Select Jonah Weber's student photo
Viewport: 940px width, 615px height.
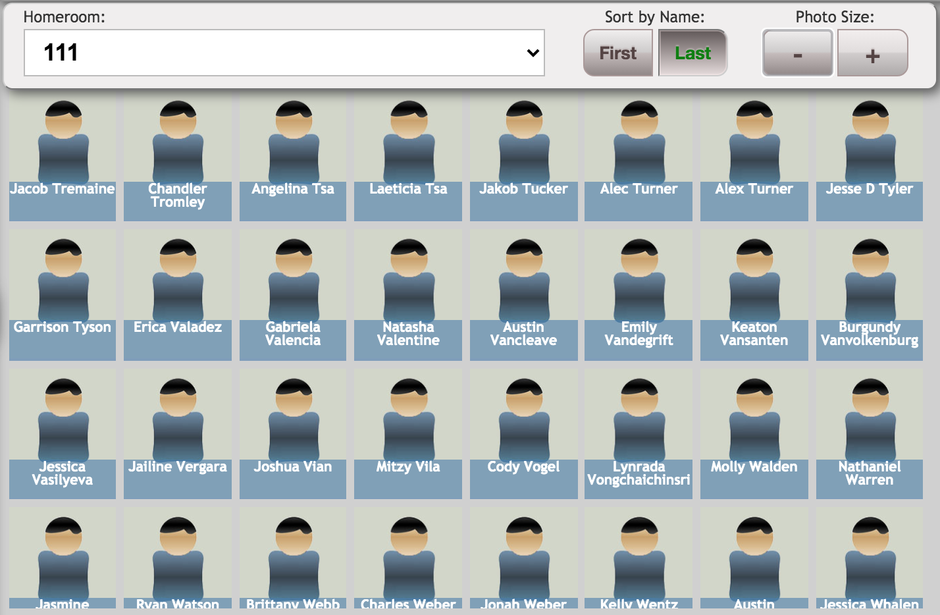pos(524,558)
